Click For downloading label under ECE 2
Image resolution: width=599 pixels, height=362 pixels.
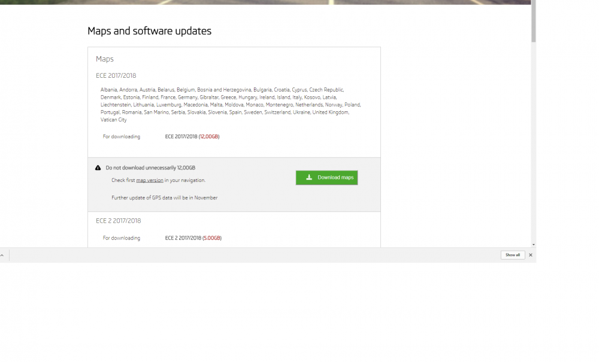[122, 238]
